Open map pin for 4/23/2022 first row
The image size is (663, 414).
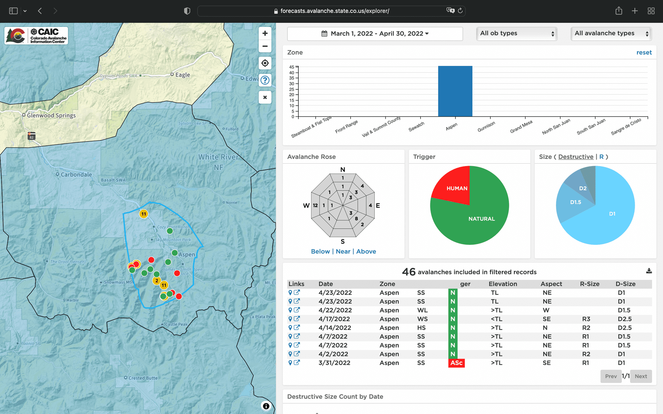[290, 293]
